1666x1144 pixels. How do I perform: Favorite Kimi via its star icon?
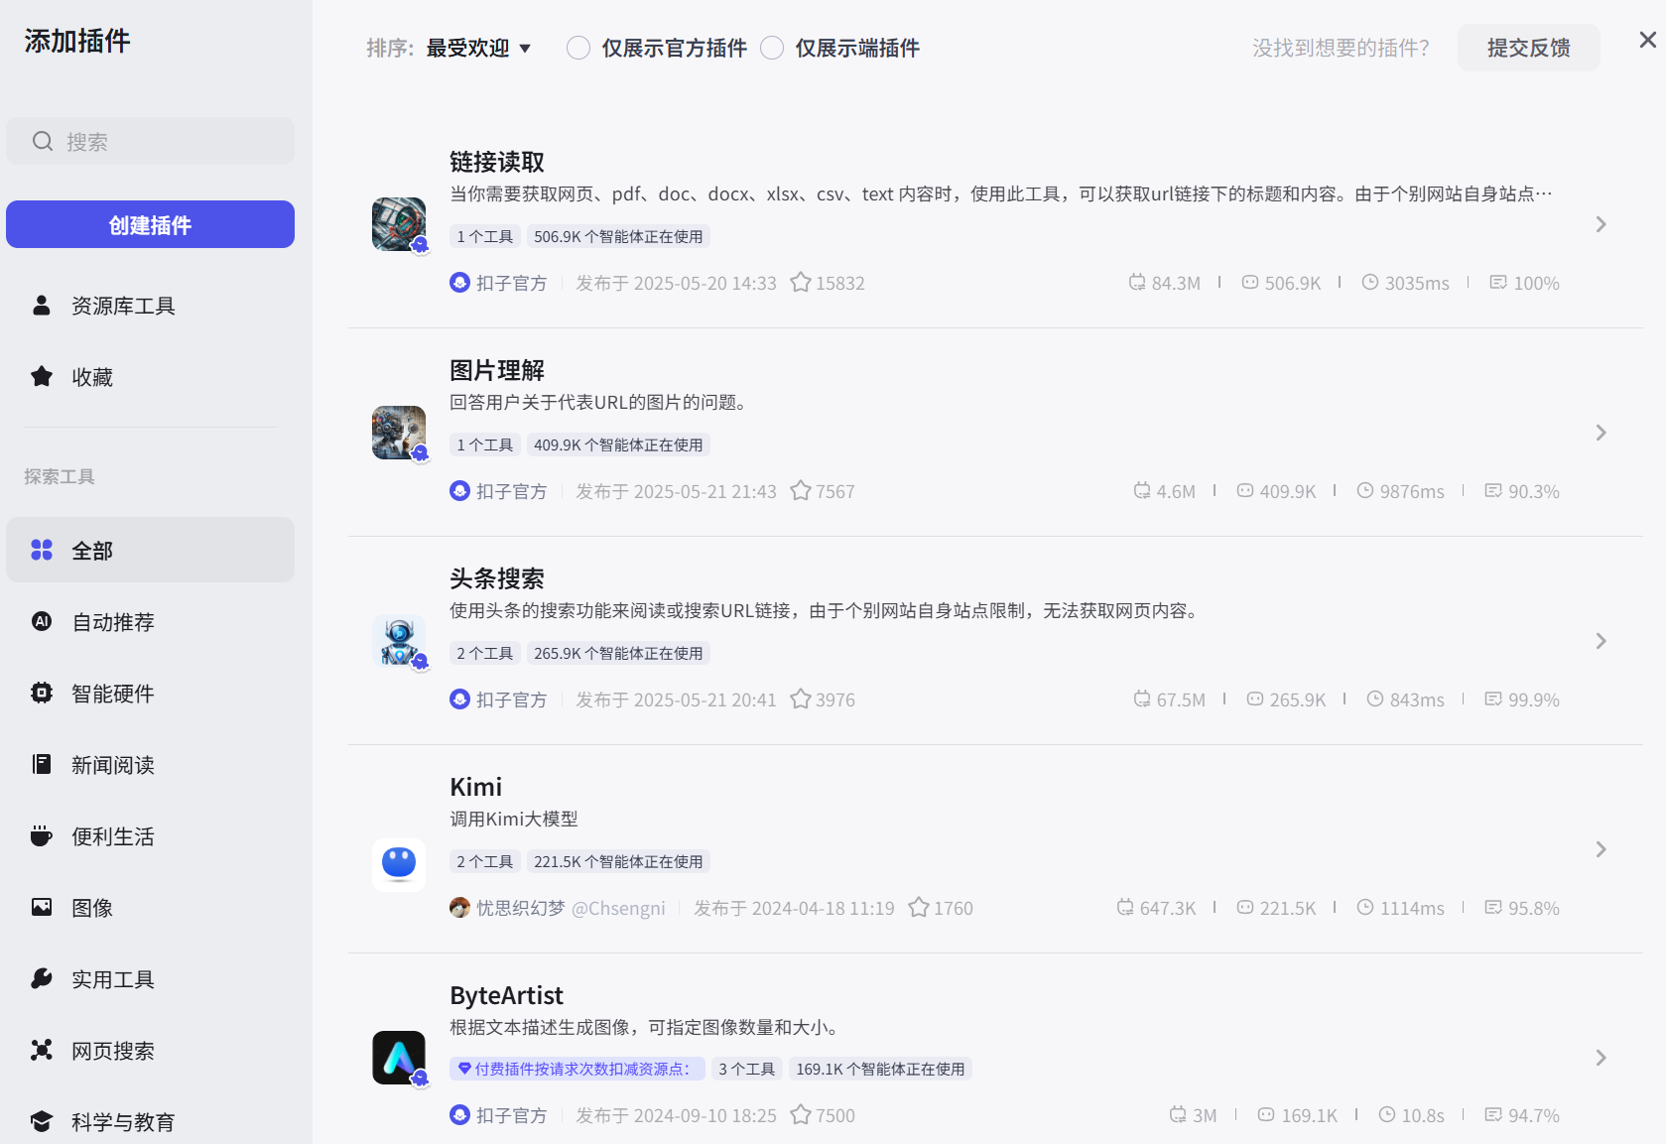click(x=919, y=908)
